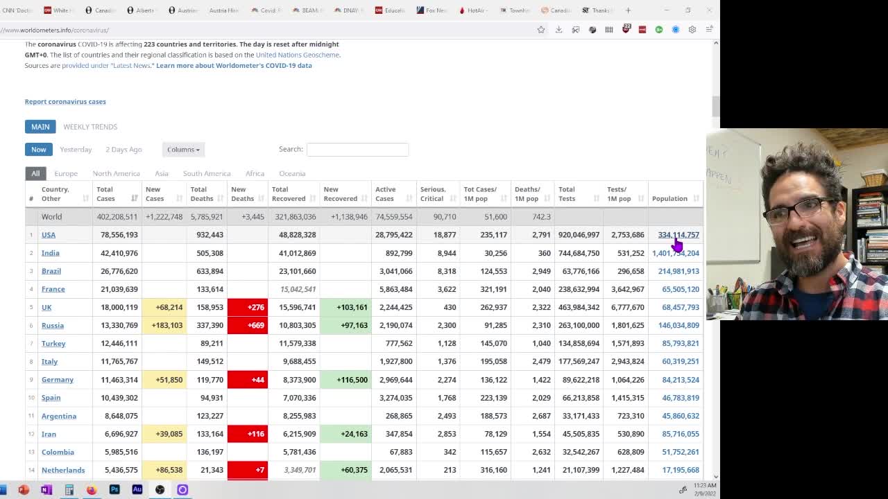Viewport: 888px width, 499px height.
Task: Open the Brazil country link
Action: click(51, 271)
